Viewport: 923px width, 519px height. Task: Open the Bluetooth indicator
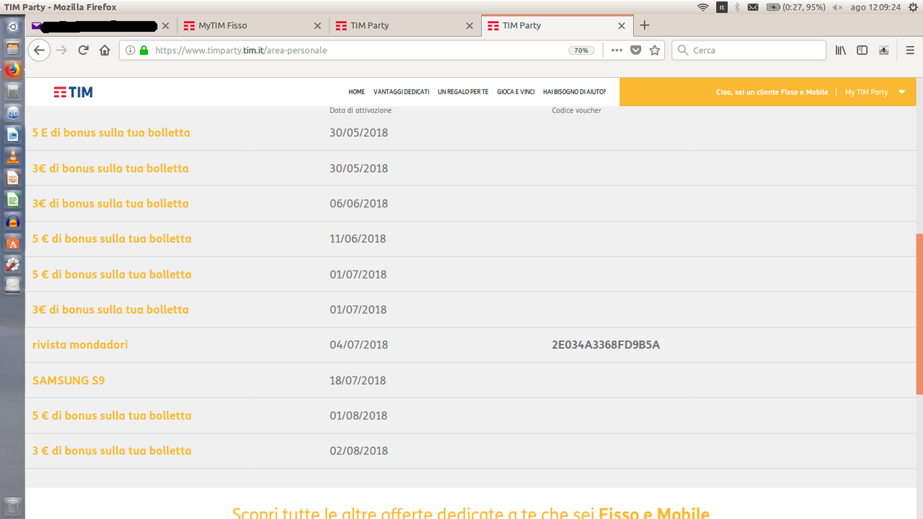click(737, 7)
